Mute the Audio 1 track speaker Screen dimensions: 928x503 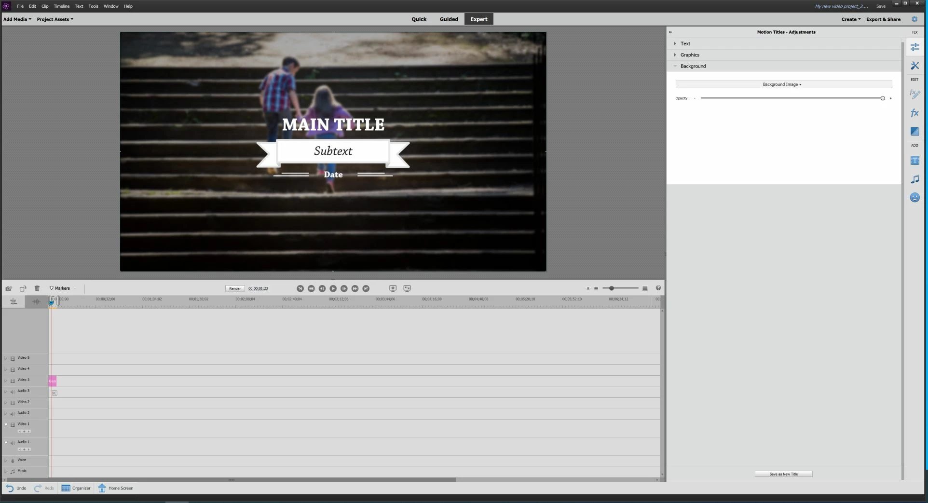(13, 443)
